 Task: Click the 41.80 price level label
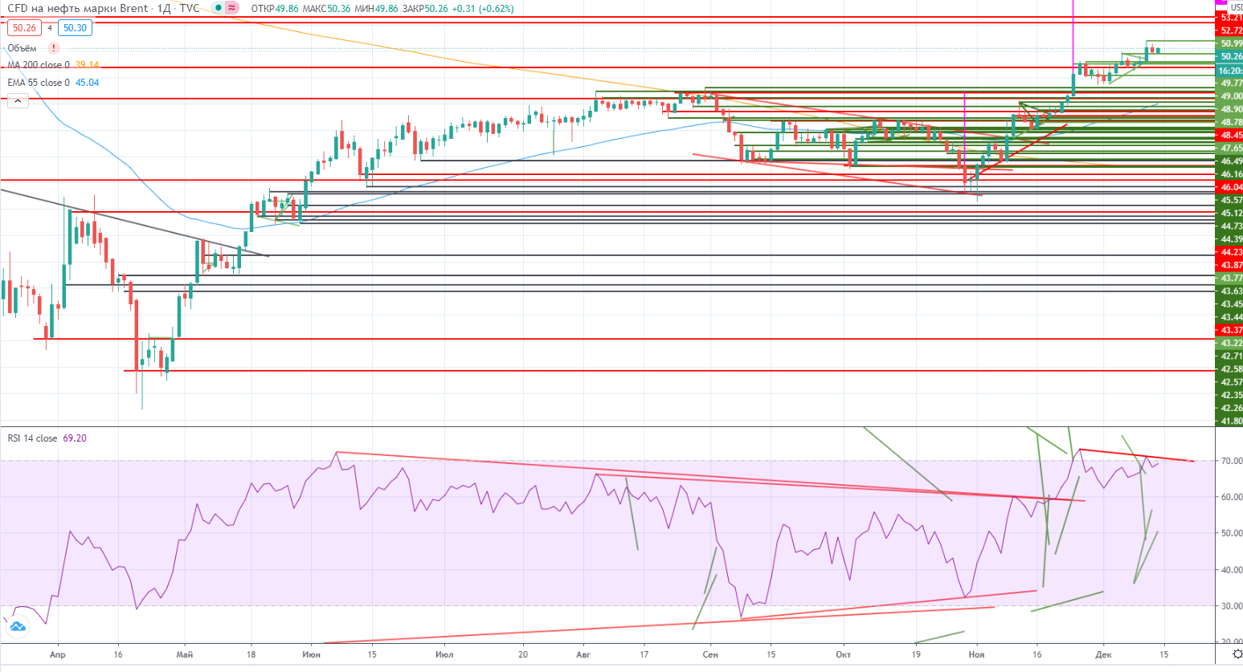pyautogui.click(x=1230, y=421)
